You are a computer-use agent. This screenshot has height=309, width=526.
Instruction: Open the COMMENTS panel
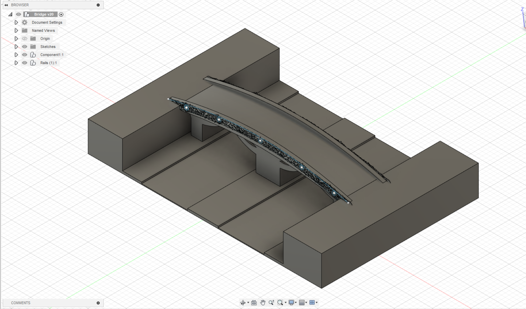click(x=20, y=303)
